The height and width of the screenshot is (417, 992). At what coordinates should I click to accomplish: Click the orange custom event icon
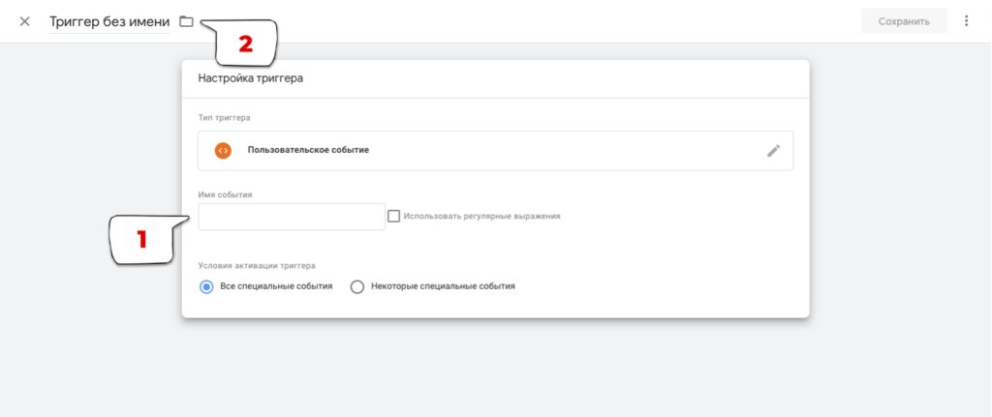click(x=223, y=151)
